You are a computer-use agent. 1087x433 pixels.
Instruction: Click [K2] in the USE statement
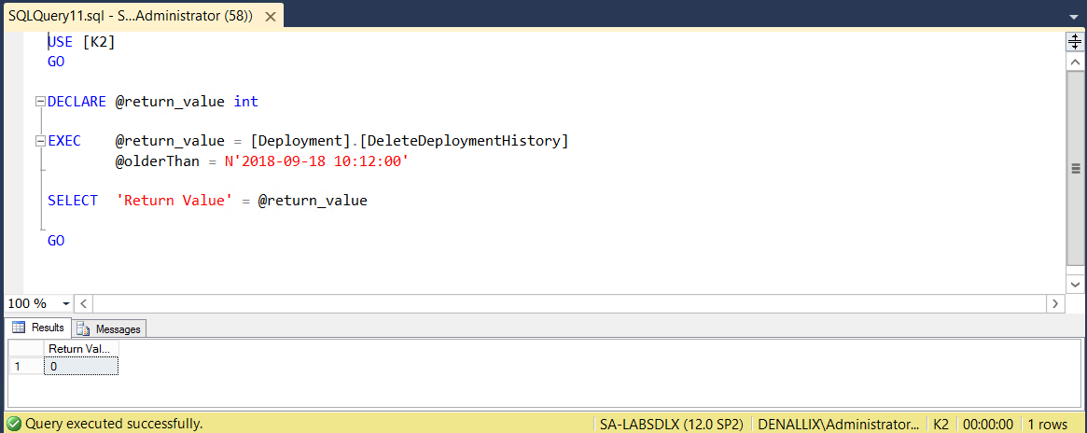coord(99,42)
